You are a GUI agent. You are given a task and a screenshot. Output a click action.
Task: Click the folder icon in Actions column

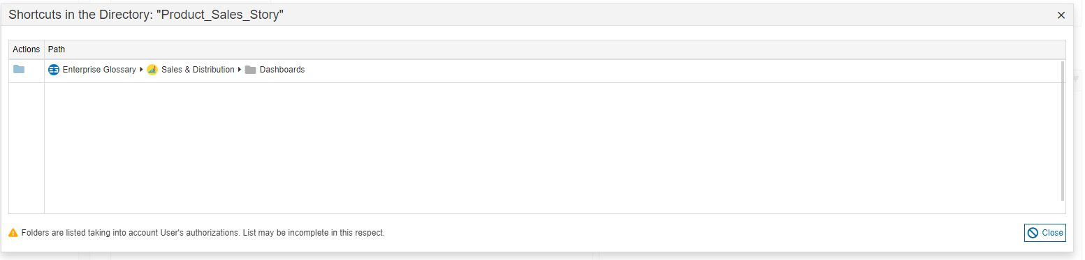(x=19, y=69)
